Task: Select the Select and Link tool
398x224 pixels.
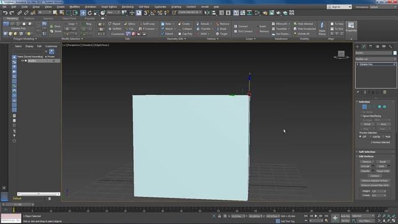Action: (x=19, y=12)
